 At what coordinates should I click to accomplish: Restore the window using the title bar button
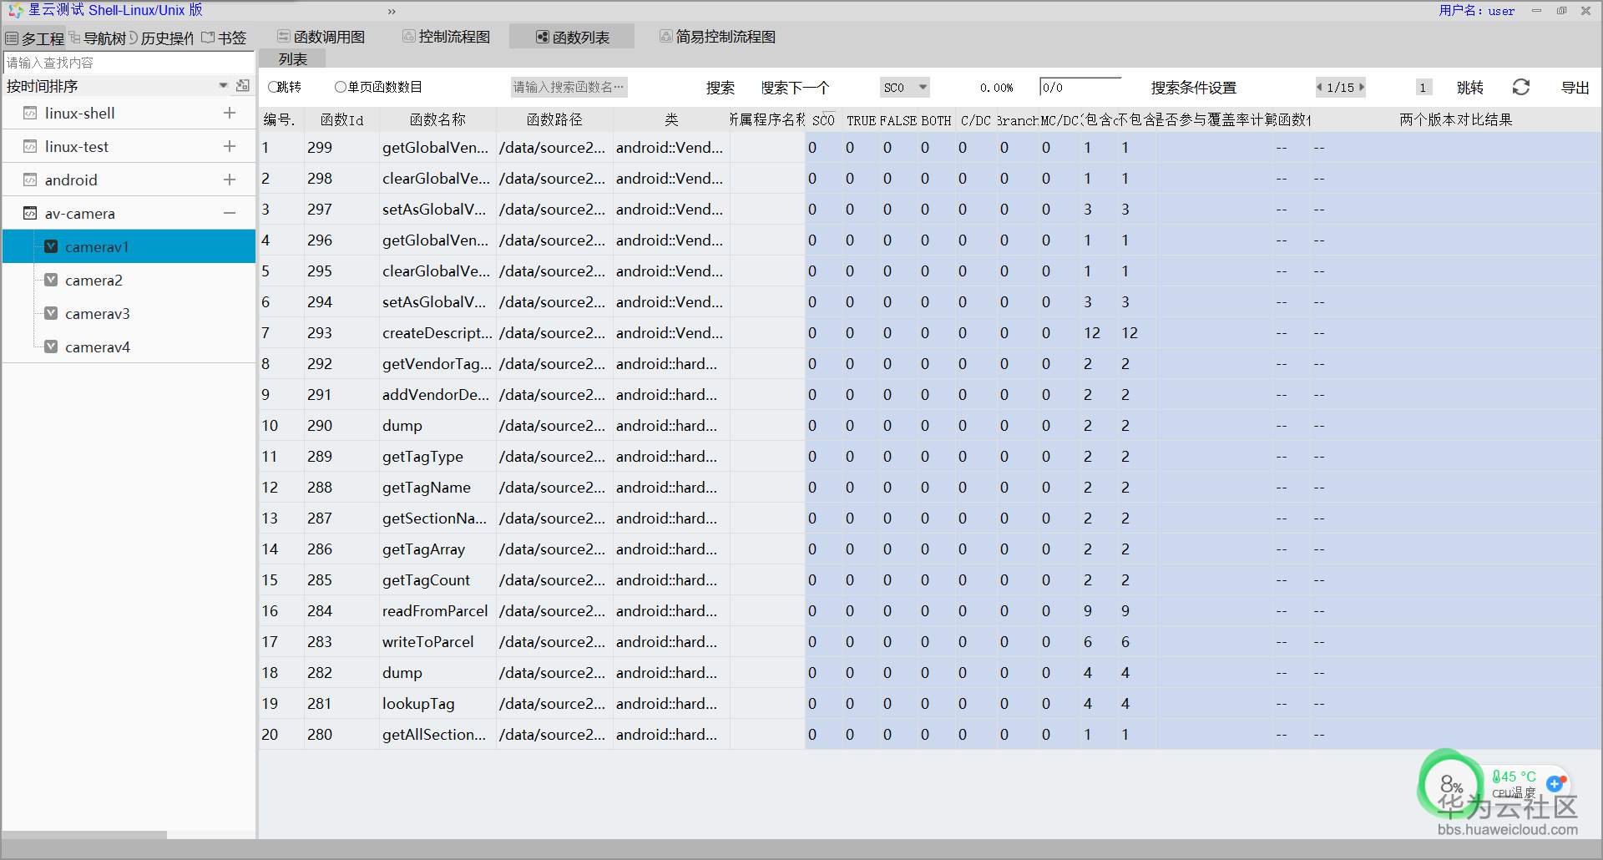1561,11
